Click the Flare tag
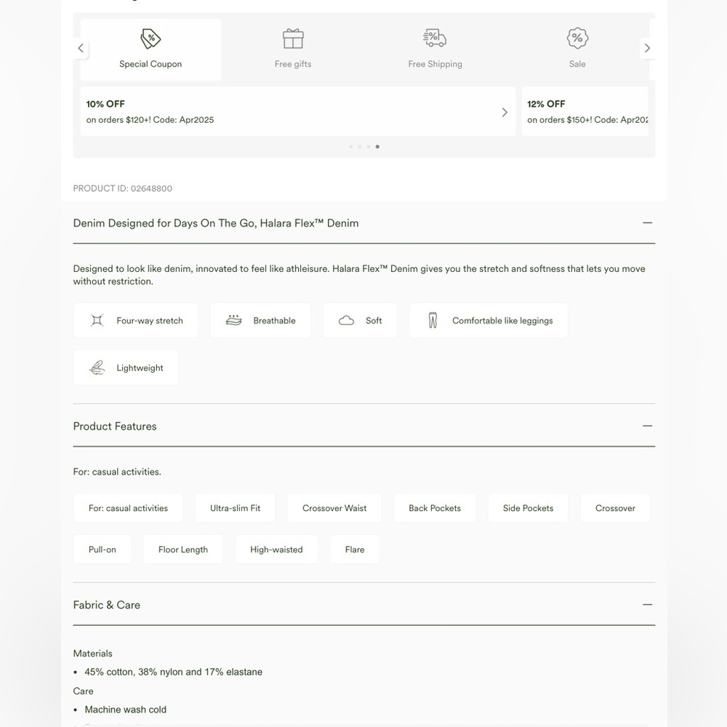 pyautogui.click(x=355, y=550)
